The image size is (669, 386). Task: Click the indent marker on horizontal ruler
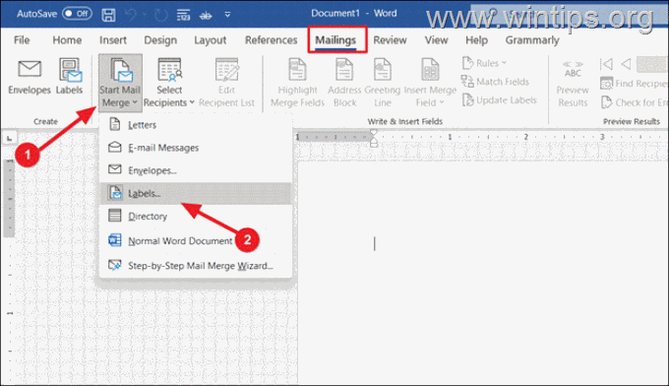point(373,138)
